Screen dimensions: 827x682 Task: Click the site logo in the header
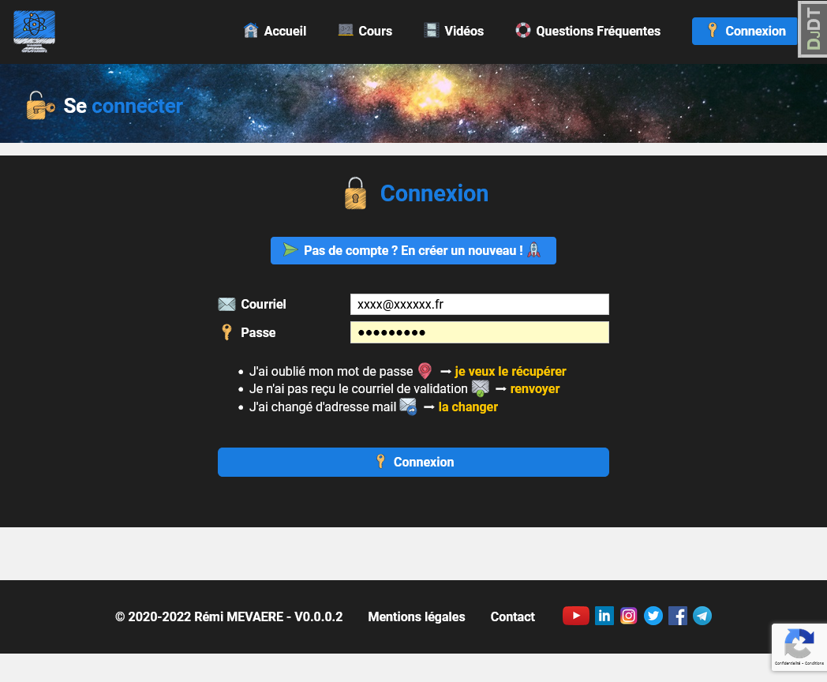(34, 32)
